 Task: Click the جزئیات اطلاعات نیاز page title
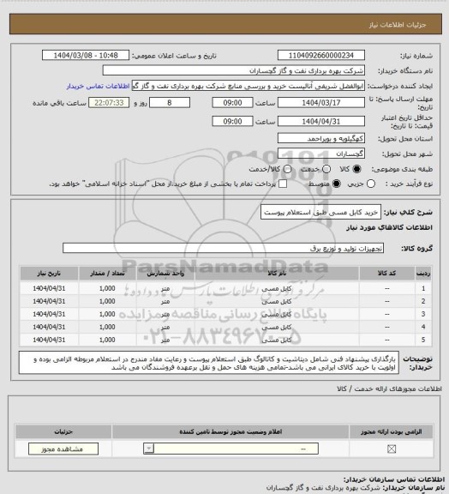(398, 25)
